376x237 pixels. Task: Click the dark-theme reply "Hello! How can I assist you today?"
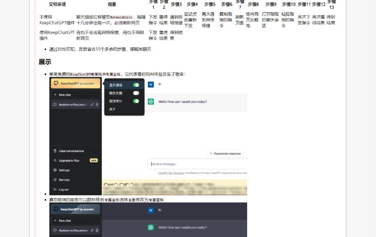[x=183, y=228]
